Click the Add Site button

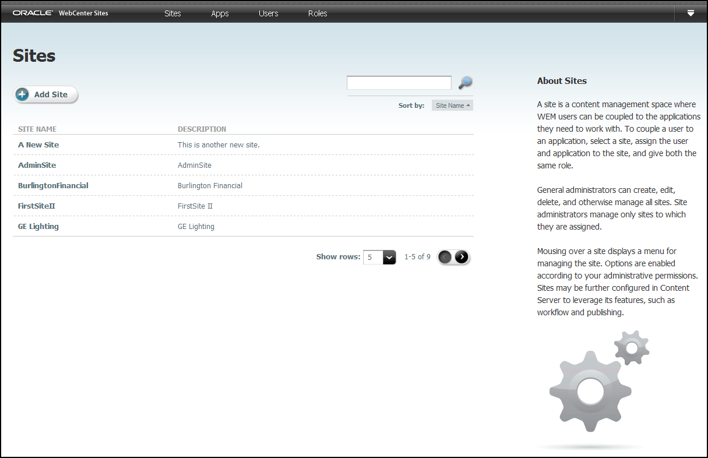coord(46,94)
